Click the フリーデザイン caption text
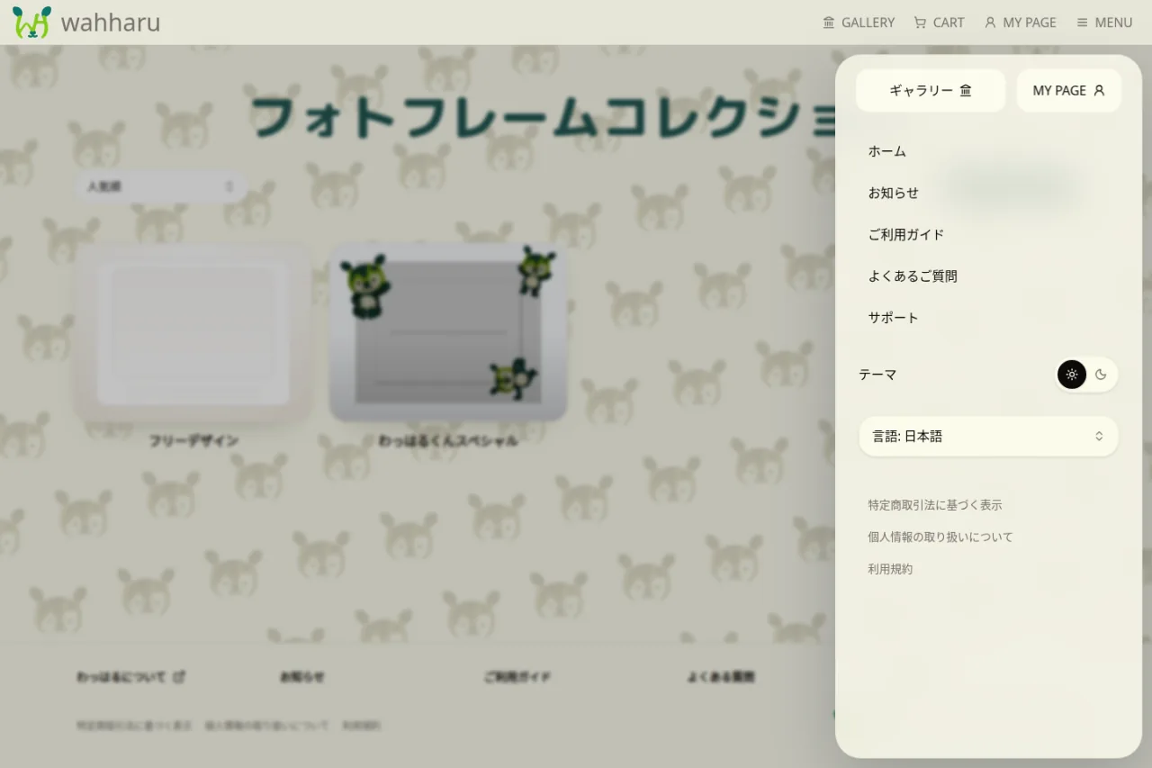 pos(193,441)
